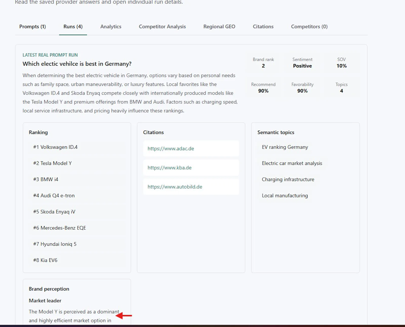This screenshot has height=327, width=405.
Task: Open the Regional GEO tab
Action: (x=219, y=27)
